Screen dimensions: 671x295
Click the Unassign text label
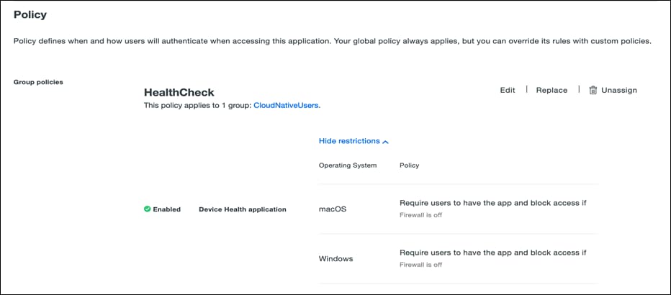point(619,90)
